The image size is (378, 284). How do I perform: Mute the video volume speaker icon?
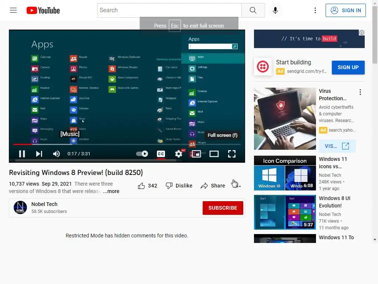click(x=56, y=154)
